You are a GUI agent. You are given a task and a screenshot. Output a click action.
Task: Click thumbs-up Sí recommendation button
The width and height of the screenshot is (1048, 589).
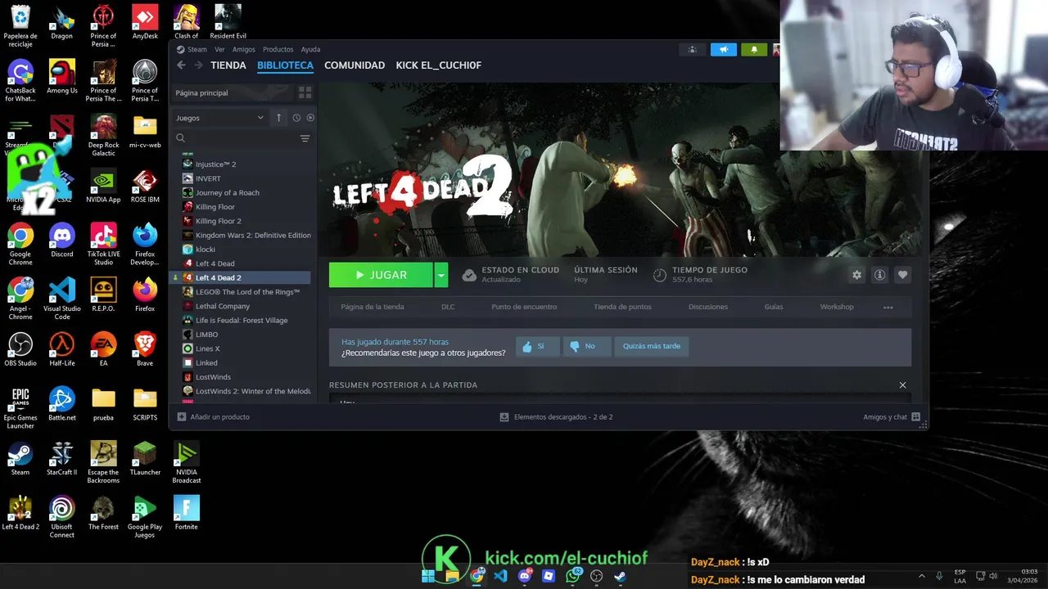(537, 347)
